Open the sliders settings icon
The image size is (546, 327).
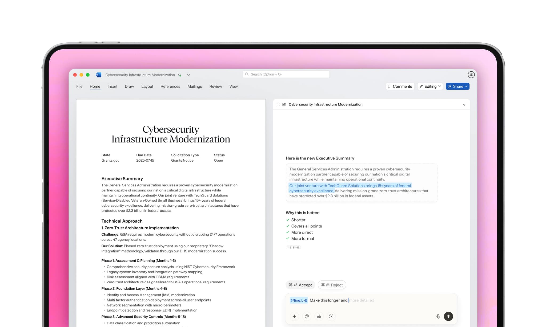(x=319, y=316)
